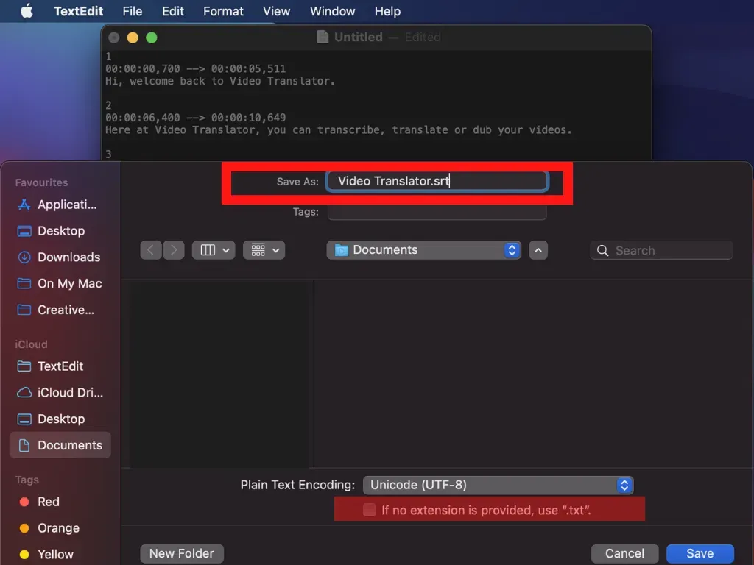Click the Untitled document icon in the title bar
Screen dimensions: 754x565
[x=323, y=37]
